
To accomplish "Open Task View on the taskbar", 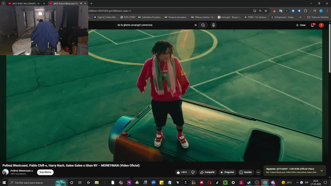I will (80, 183).
